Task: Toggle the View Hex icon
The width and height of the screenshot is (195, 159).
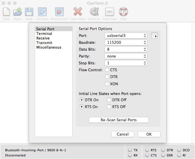Action: 110,12
